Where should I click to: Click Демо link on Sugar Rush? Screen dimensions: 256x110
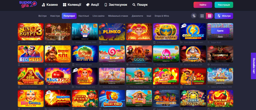click(x=220, y=37)
